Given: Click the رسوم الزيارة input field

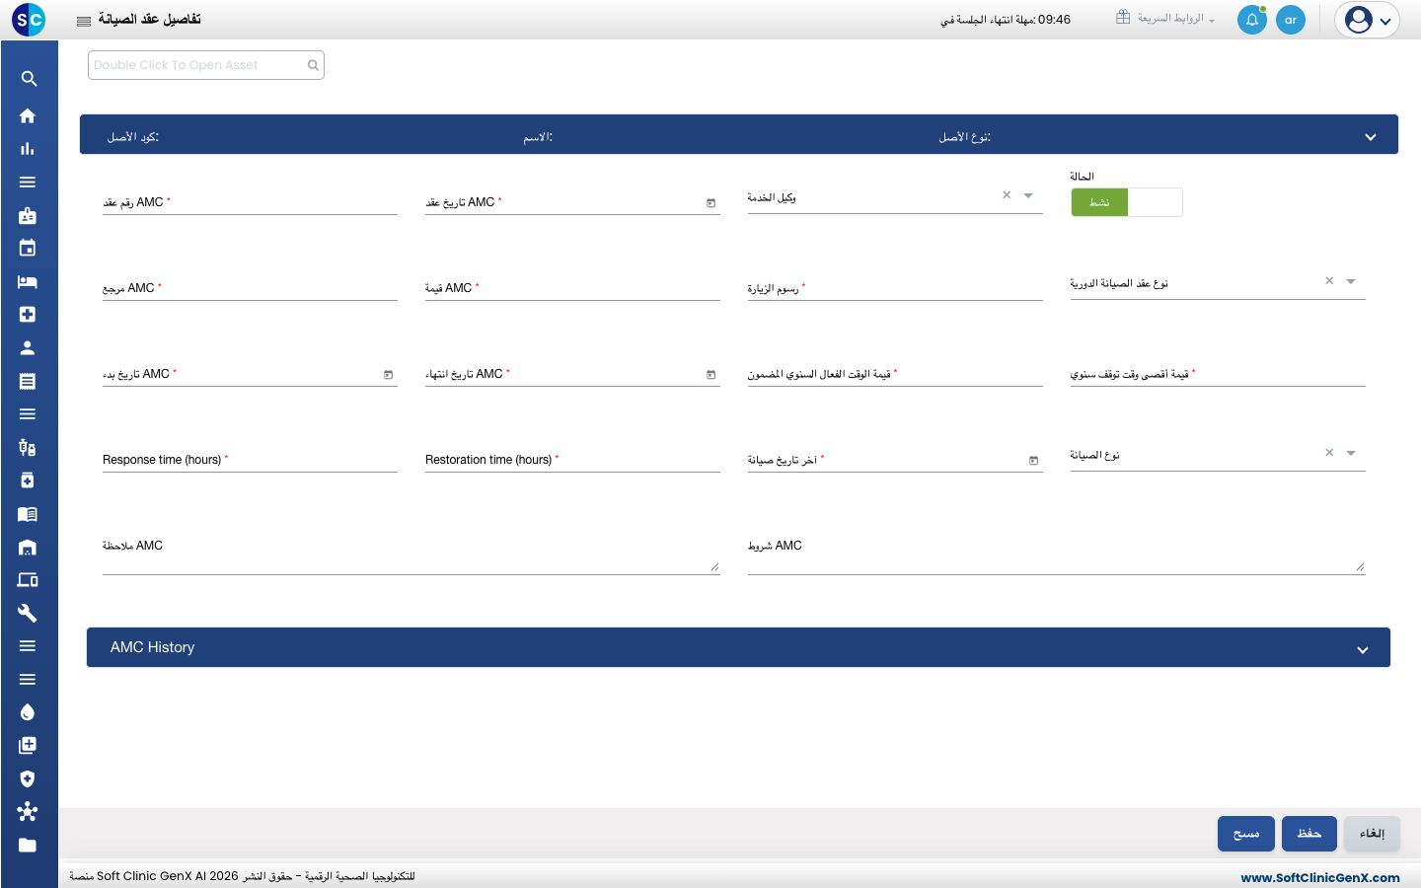Looking at the screenshot, I should pyautogui.click(x=895, y=288).
